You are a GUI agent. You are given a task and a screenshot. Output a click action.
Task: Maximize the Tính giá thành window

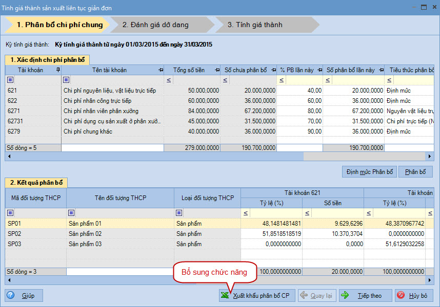tap(424, 7)
